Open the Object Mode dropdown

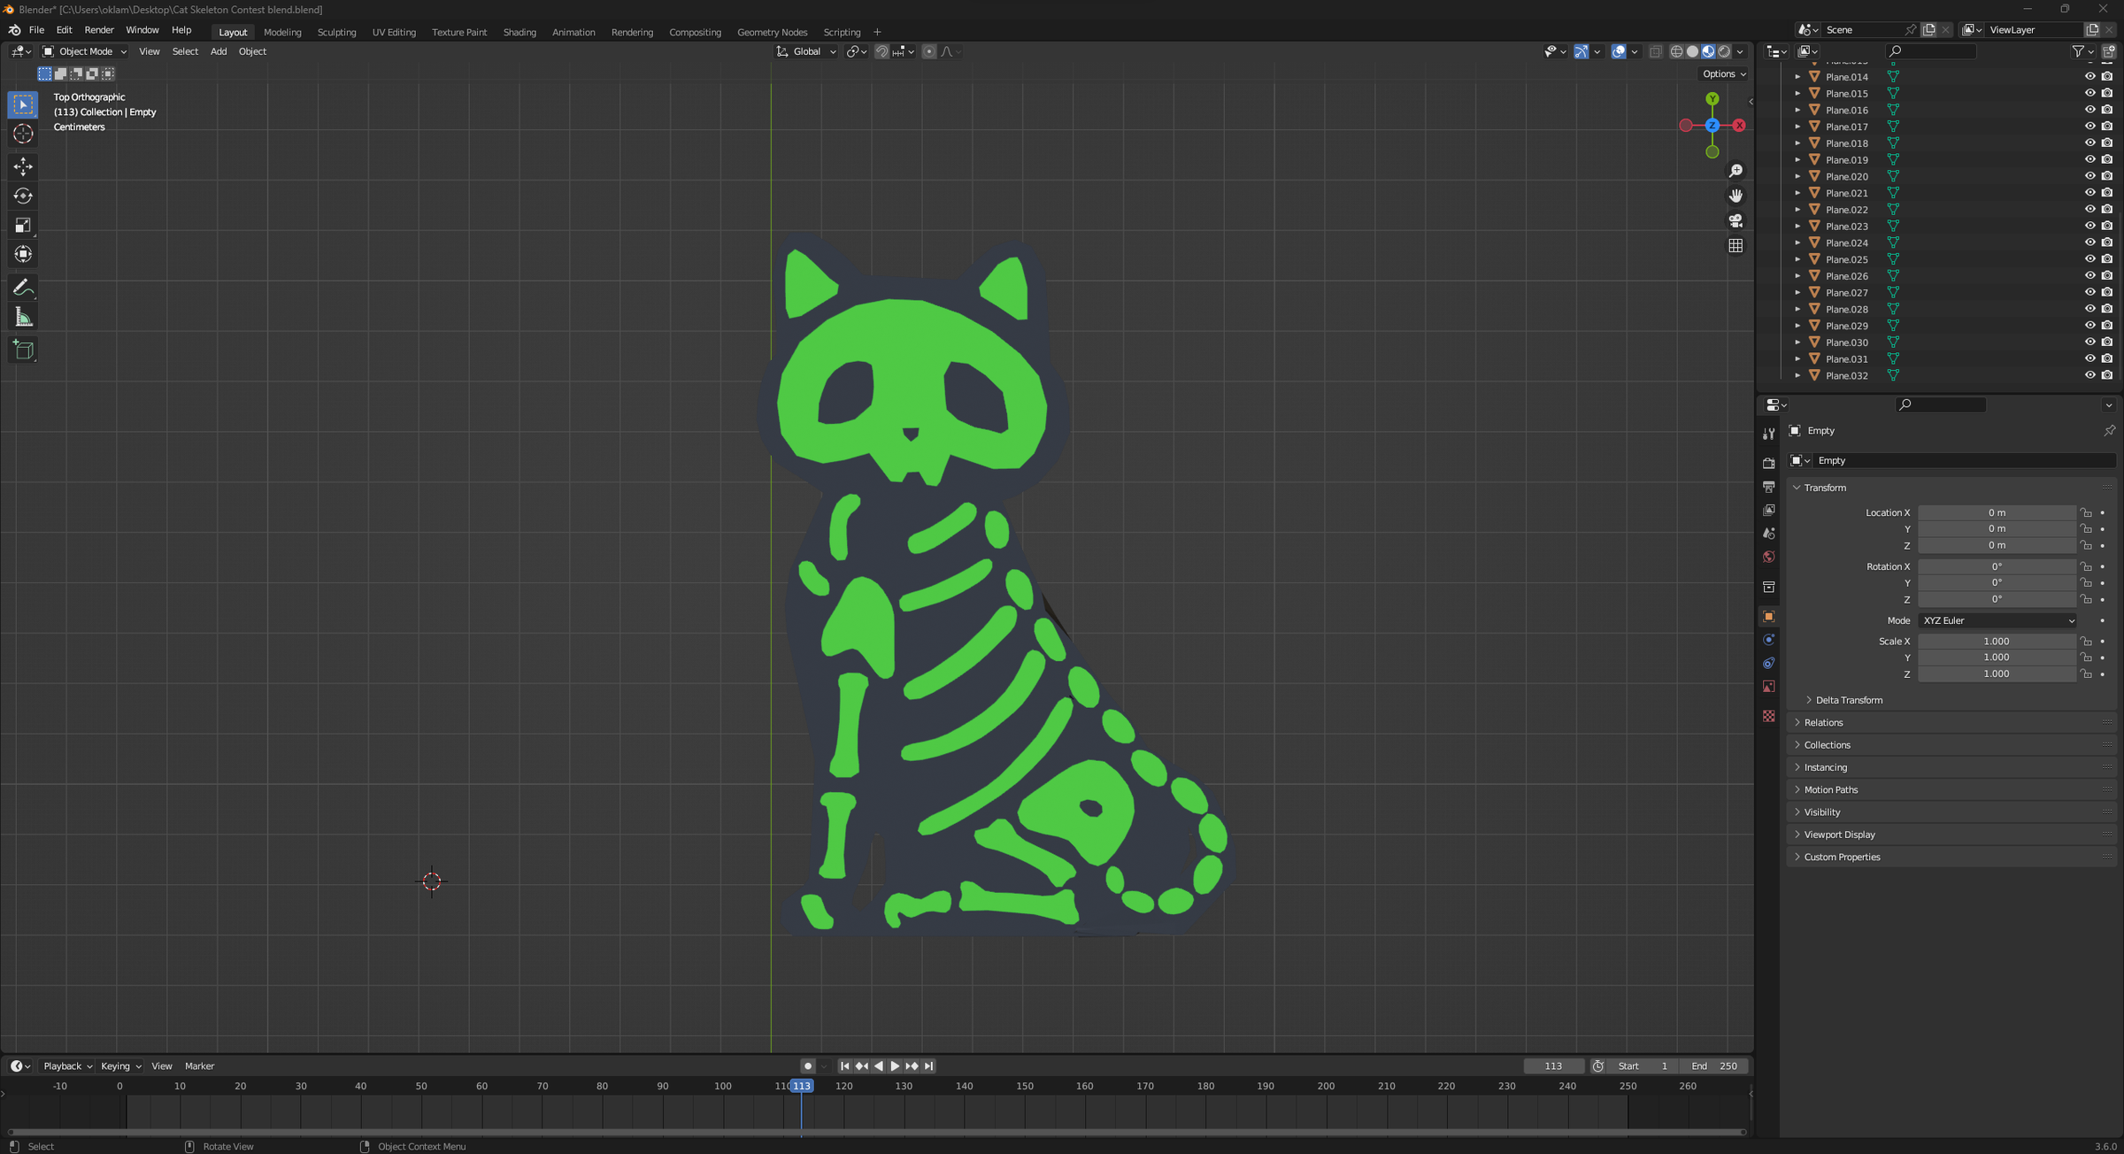pyautogui.click(x=85, y=51)
